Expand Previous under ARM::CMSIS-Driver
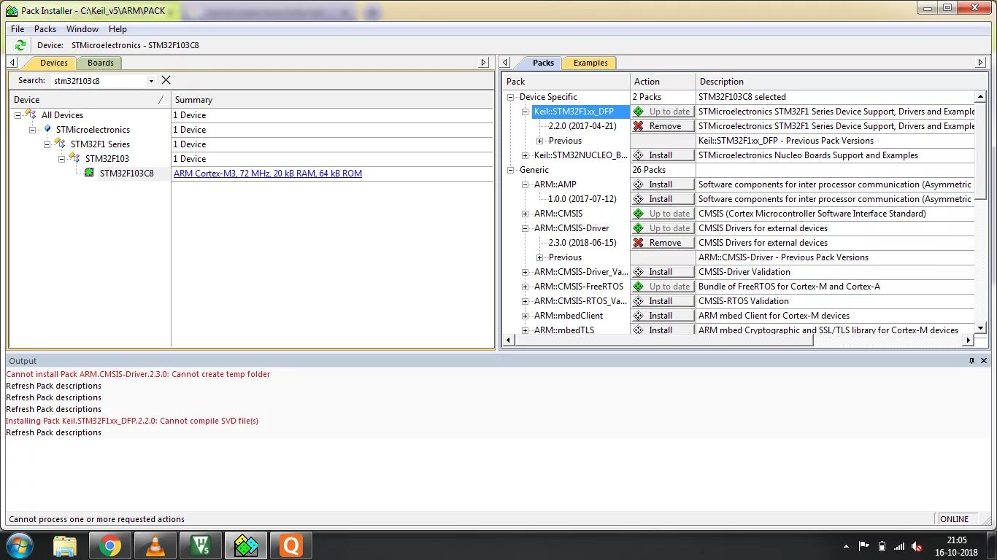Screen dimensions: 997x560 (x=540, y=257)
